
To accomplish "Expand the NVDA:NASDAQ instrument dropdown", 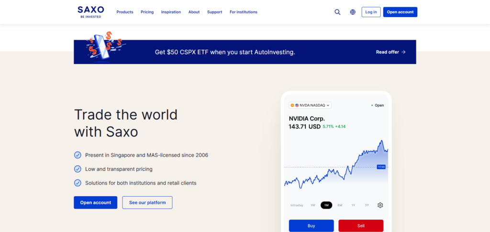I will tap(310, 105).
